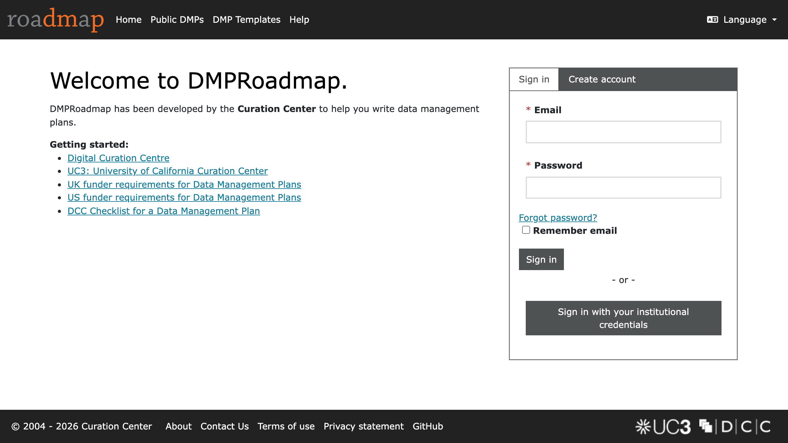Screen dimensions: 788x443
Task: Open DCC Checklist for a Data Management Plan
Action: (164, 211)
